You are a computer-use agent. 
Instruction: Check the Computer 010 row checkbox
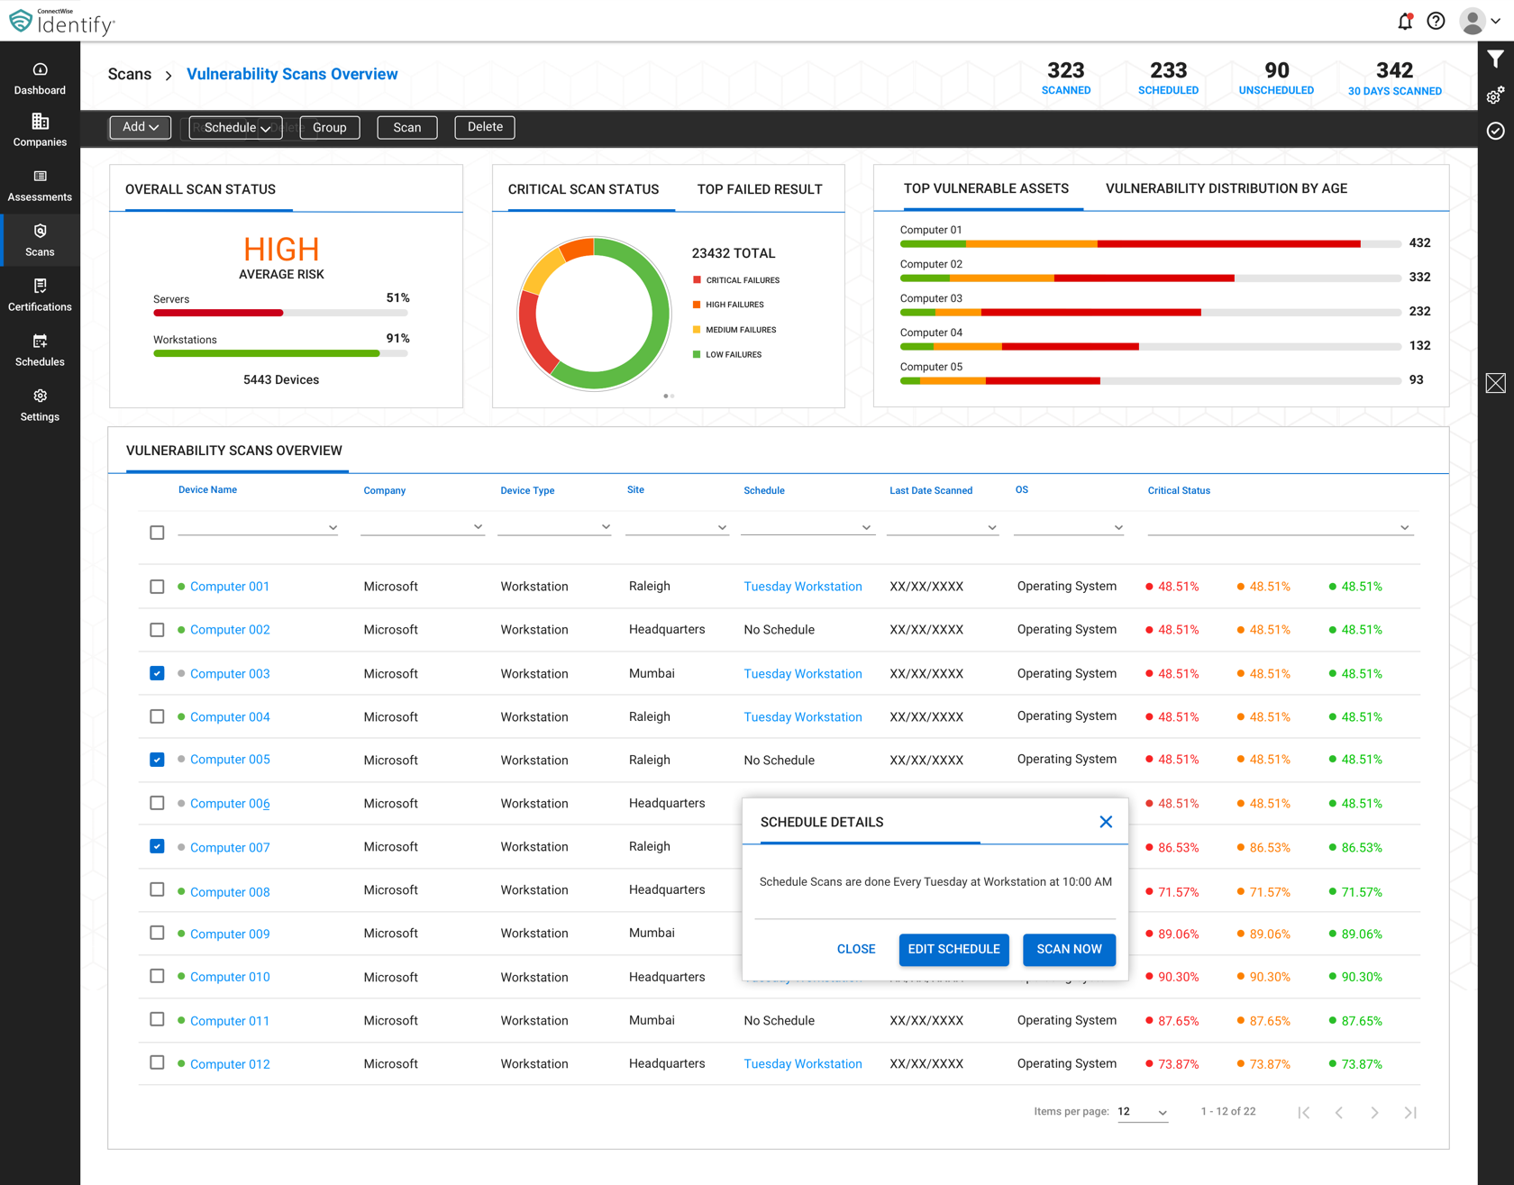157,976
